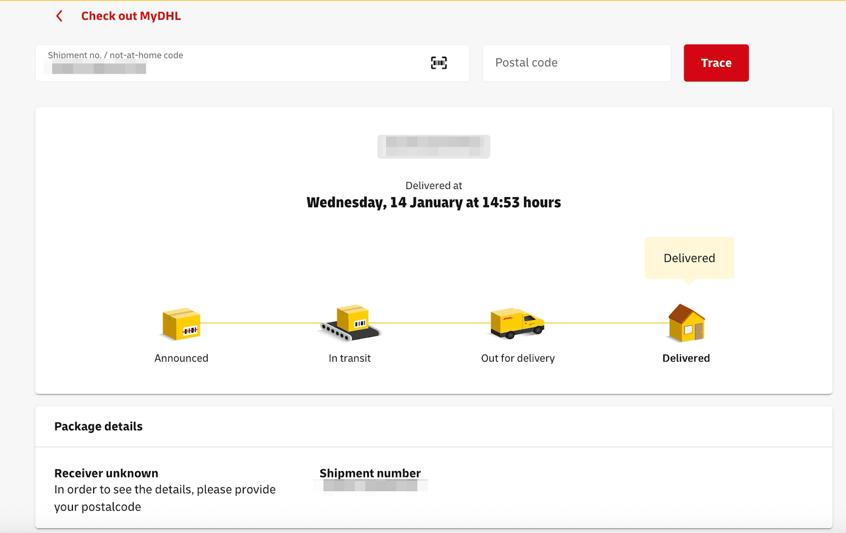846x533 pixels.
Task: Click the Announced step label
Action: point(181,358)
